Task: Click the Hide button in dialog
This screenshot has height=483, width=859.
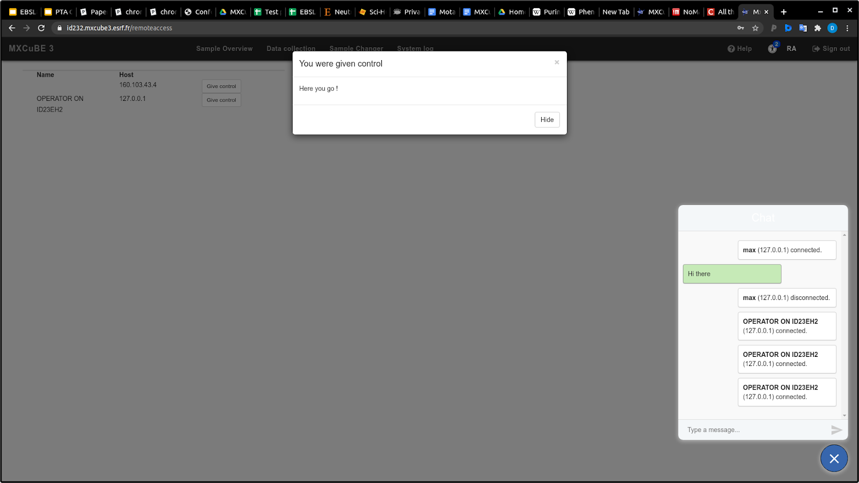Action: tap(547, 120)
